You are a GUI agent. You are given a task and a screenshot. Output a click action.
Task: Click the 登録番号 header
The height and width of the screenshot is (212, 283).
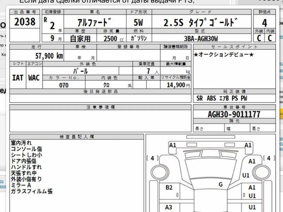coord(128,47)
